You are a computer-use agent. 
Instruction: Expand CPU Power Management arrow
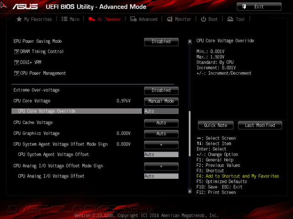tap(16, 73)
